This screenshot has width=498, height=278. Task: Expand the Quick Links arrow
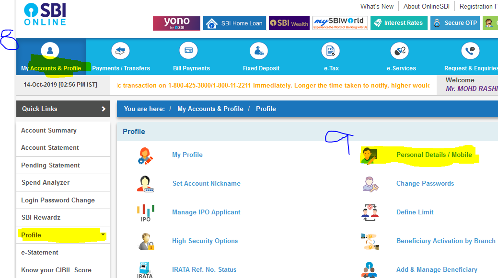click(x=103, y=109)
